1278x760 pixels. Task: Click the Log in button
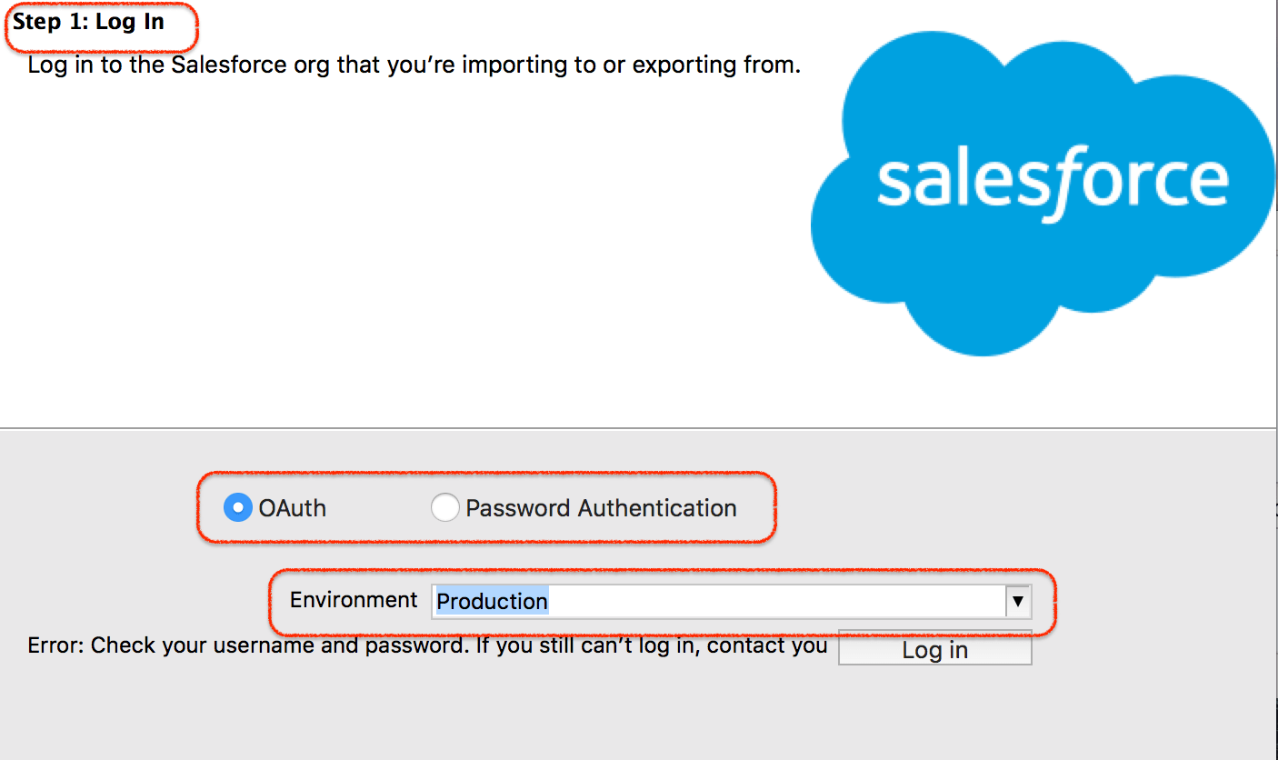click(x=934, y=649)
